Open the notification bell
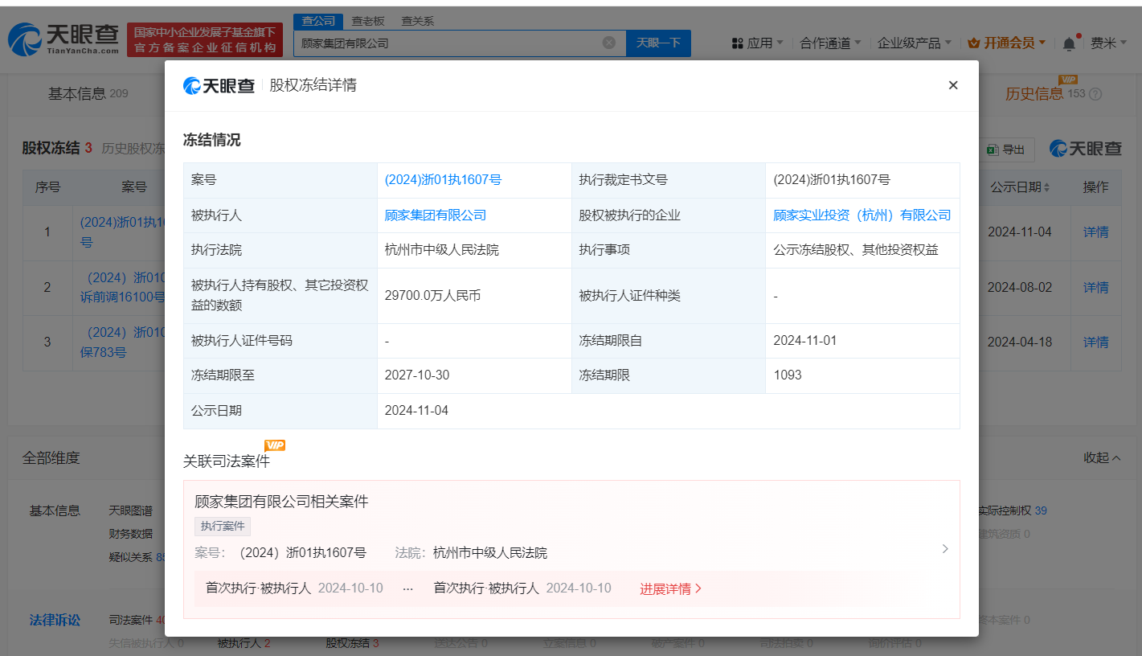This screenshot has height=656, width=1142. point(1069,43)
